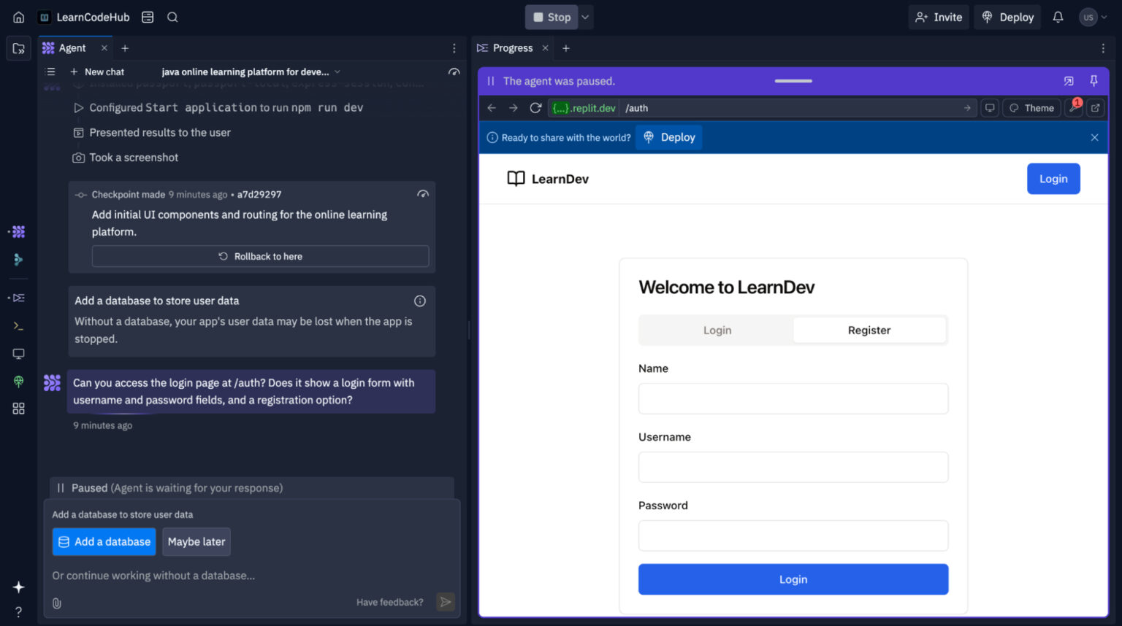Choose Maybe later for the database prompt
1122x626 pixels.
click(196, 541)
